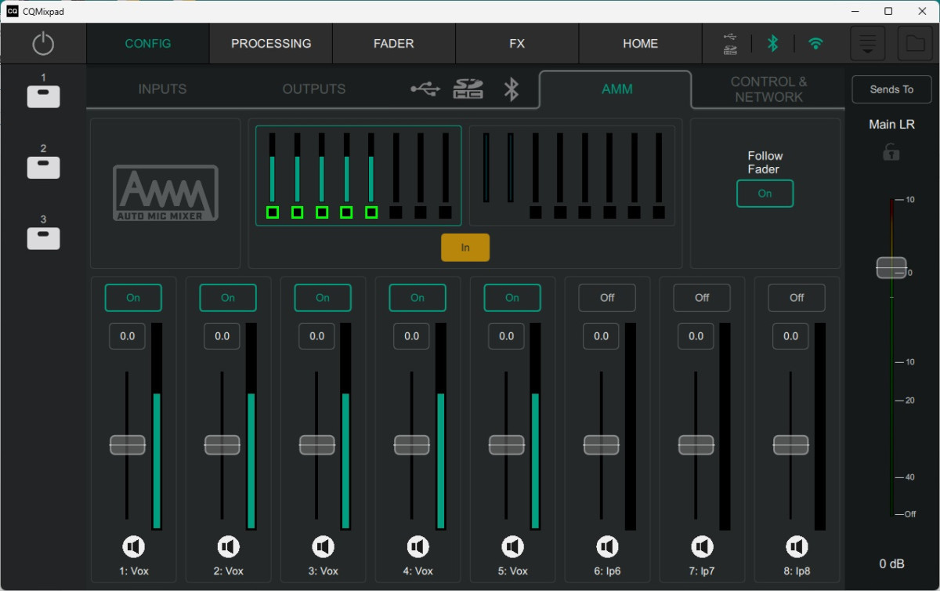The height and width of the screenshot is (591, 940).
Task: Trigger soft key 1
Action: point(44,96)
